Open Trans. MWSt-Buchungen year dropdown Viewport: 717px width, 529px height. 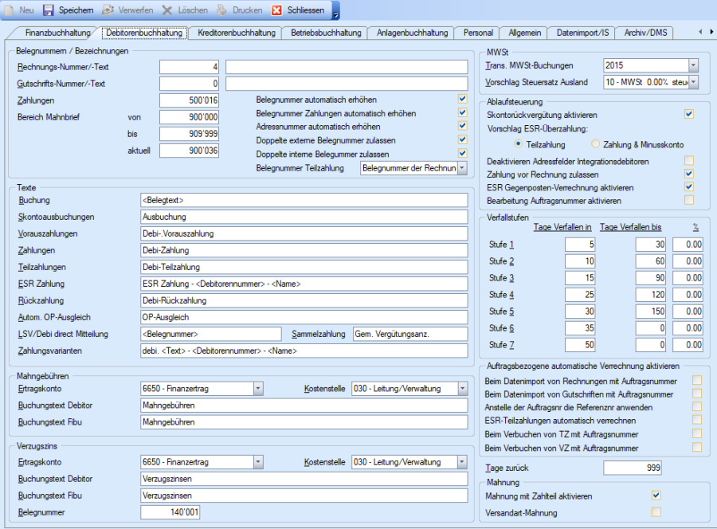[693, 65]
